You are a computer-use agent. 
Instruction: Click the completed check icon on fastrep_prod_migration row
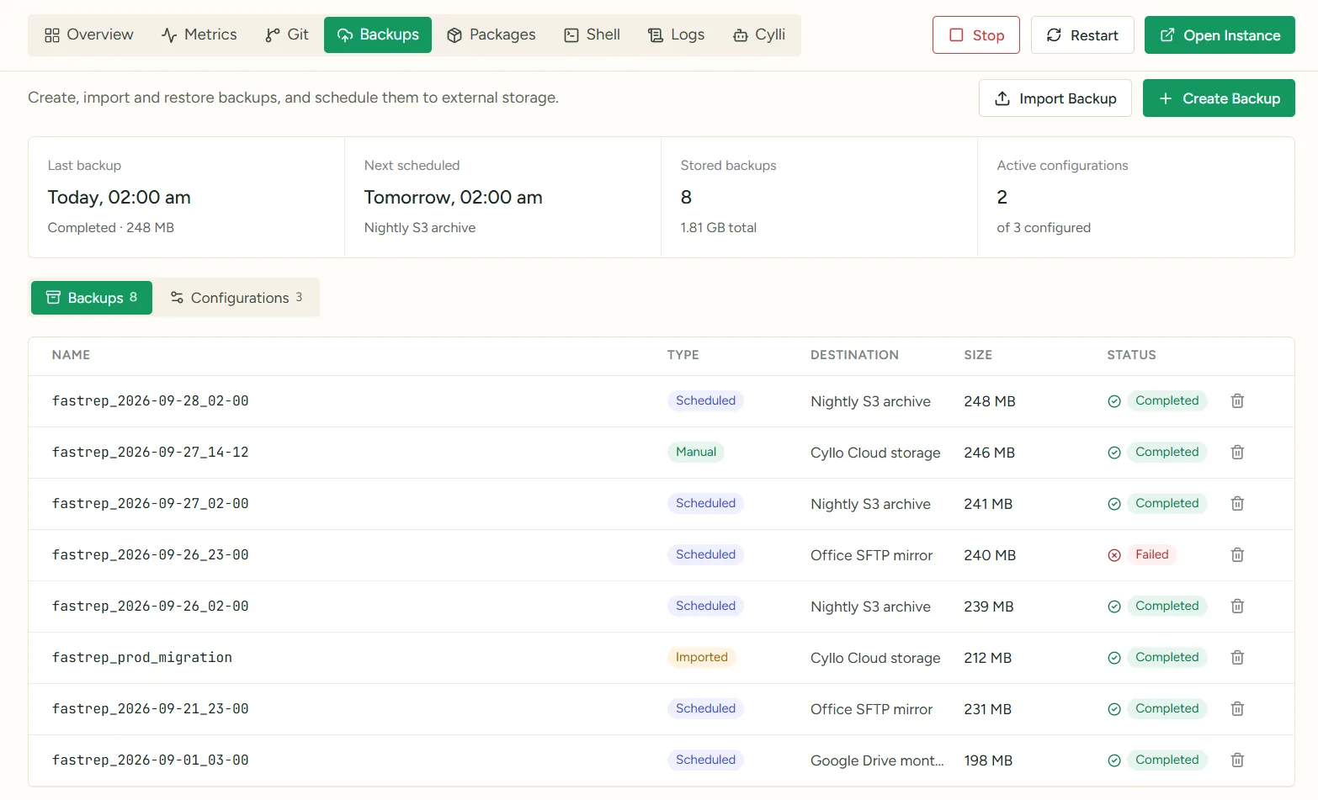[x=1114, y=658]
